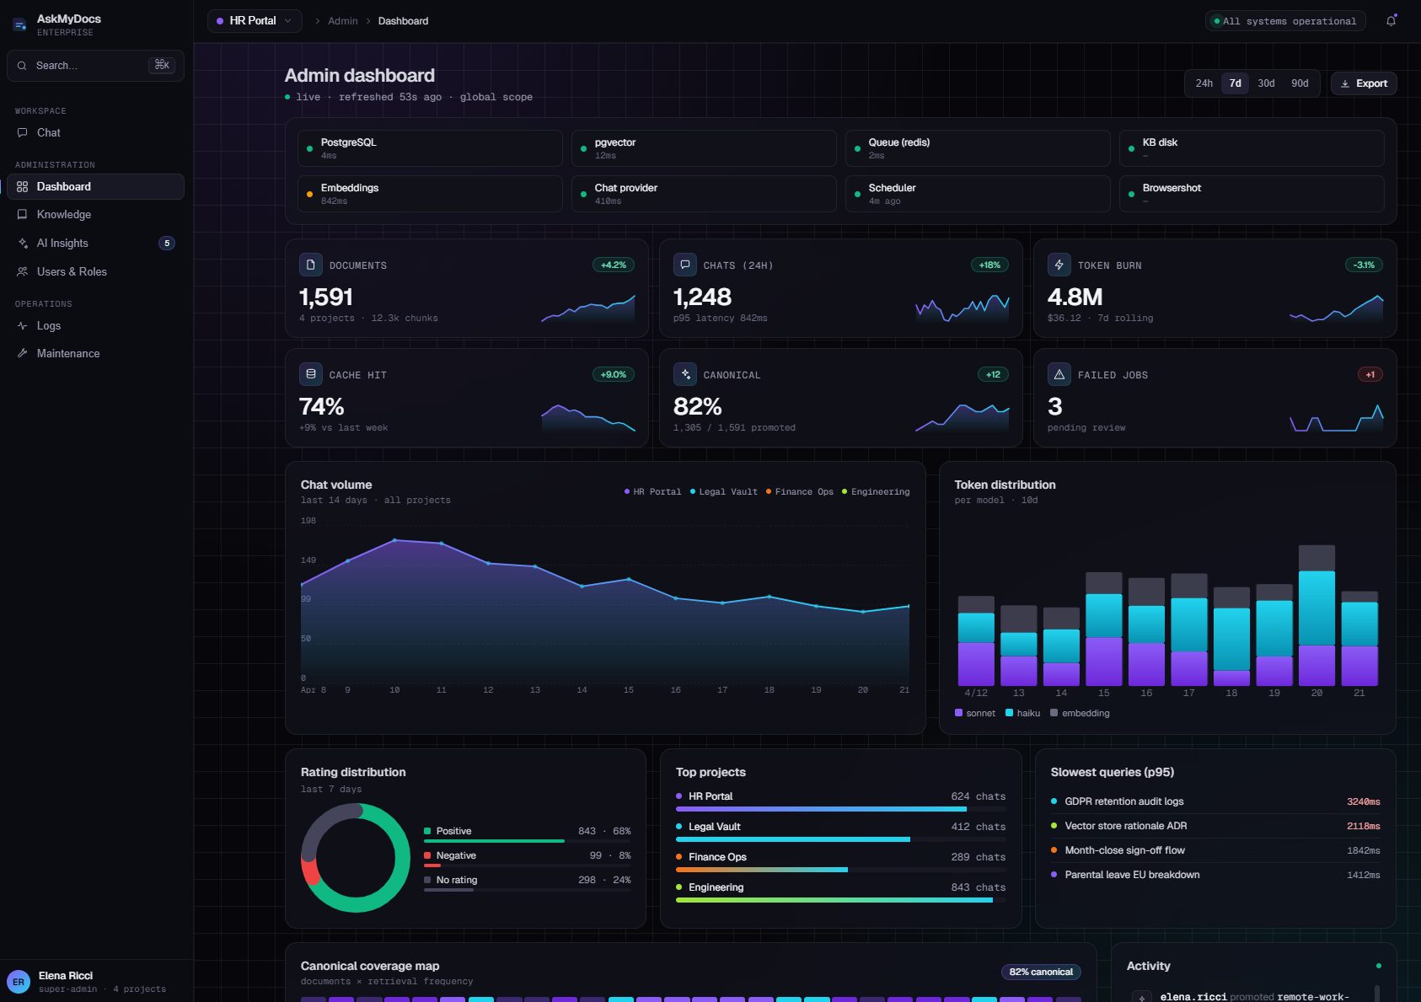Toggle embedding series in Token distribution
The height and width of the screenshot is (1002, 1421).
pos(1080,713)
